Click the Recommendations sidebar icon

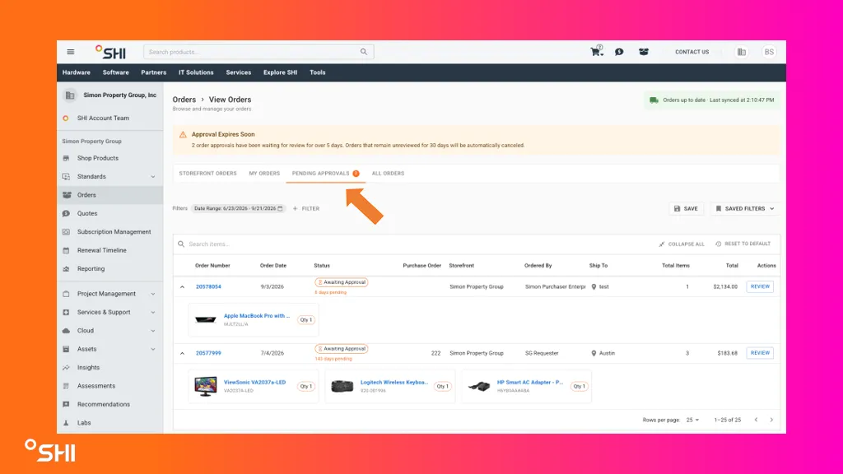pos(66,404)
